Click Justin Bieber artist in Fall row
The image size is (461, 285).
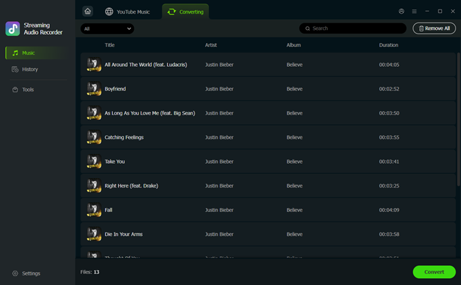point(219,210)
